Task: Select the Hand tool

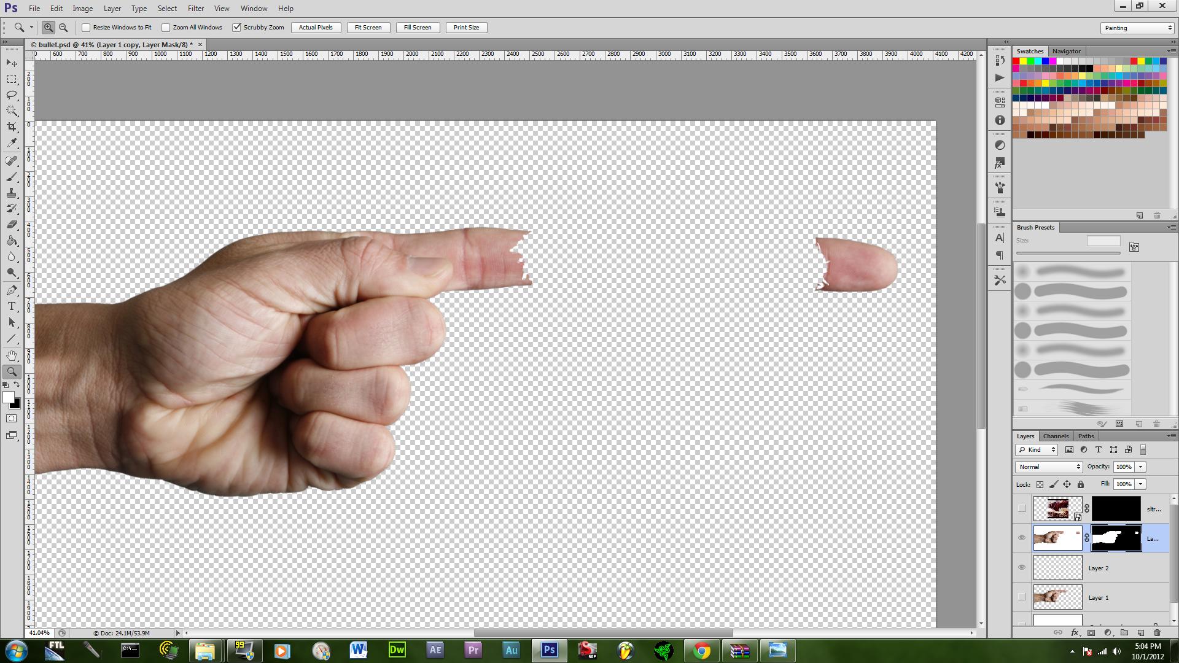Action: coord(12,355)
